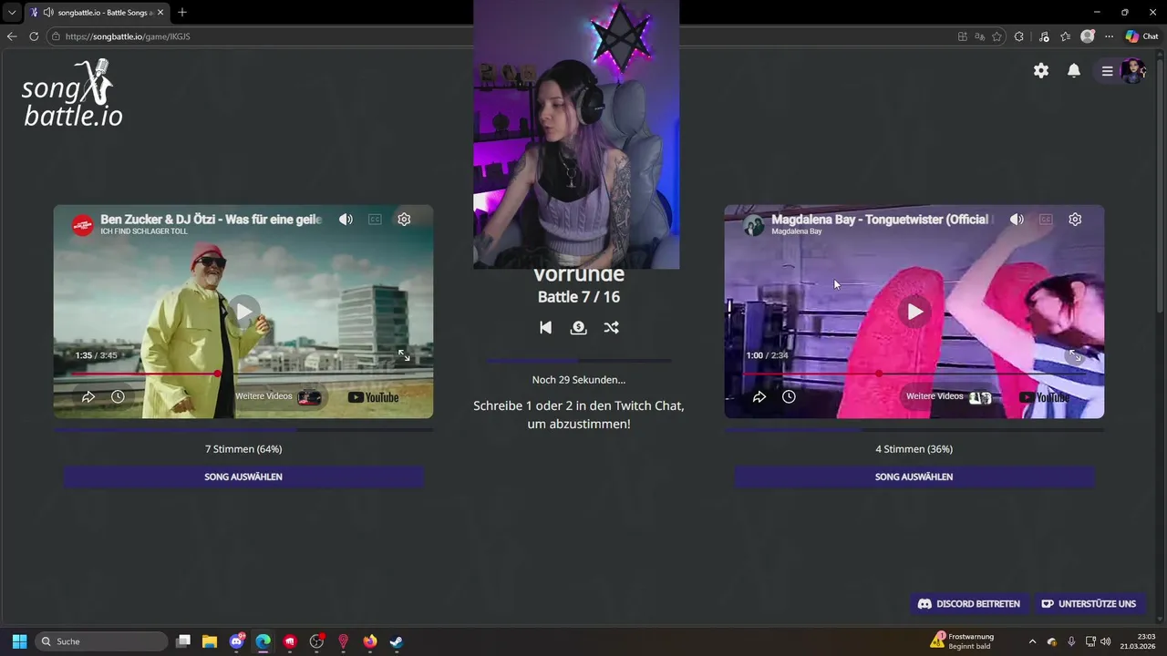Click the '4 Stimmen (36%)' vote text
This screenshot has height=656, width=1167.
click(914, 449)
